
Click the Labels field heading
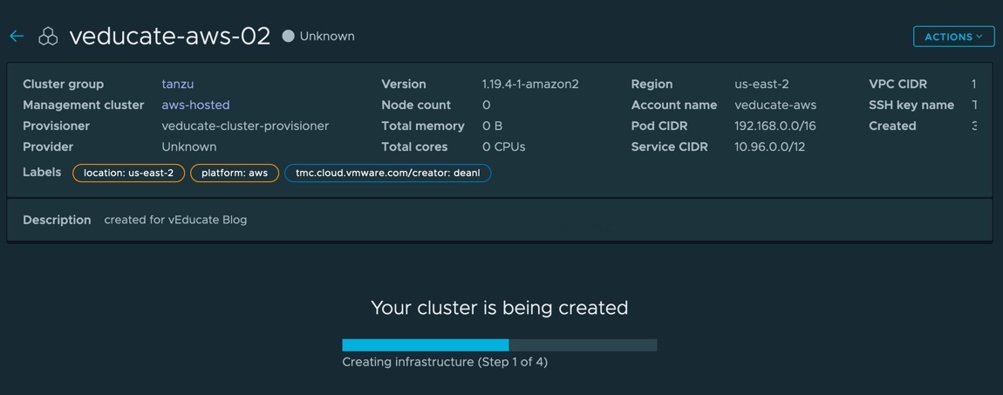click(42, 172)
